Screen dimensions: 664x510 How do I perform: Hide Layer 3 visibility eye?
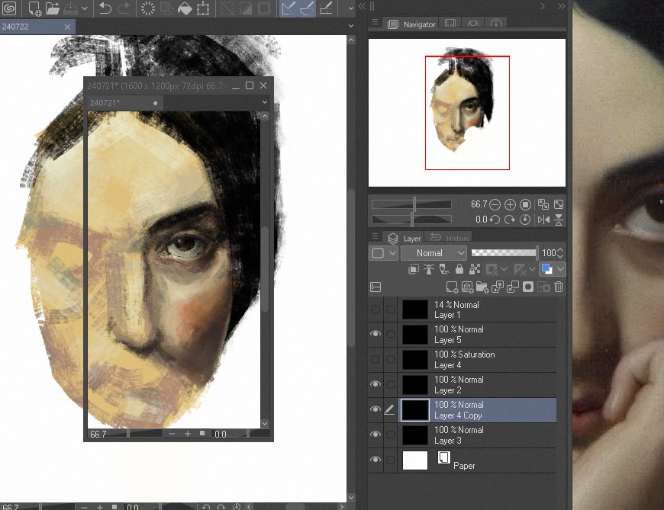pos(376,435)
